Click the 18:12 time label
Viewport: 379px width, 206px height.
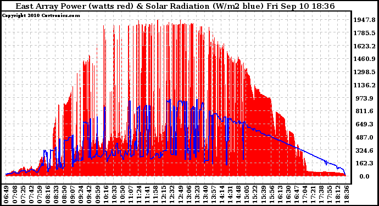(x=337, y=194)
